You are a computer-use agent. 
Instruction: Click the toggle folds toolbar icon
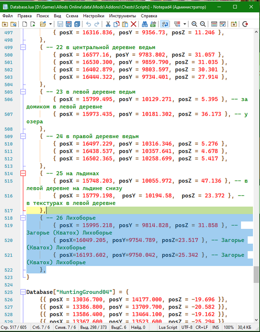[x=177, y=24]
